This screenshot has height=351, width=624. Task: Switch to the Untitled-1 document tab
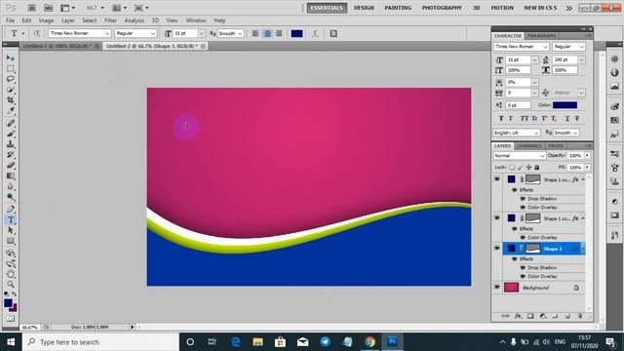pyautogui.click(x=58, y=46)
